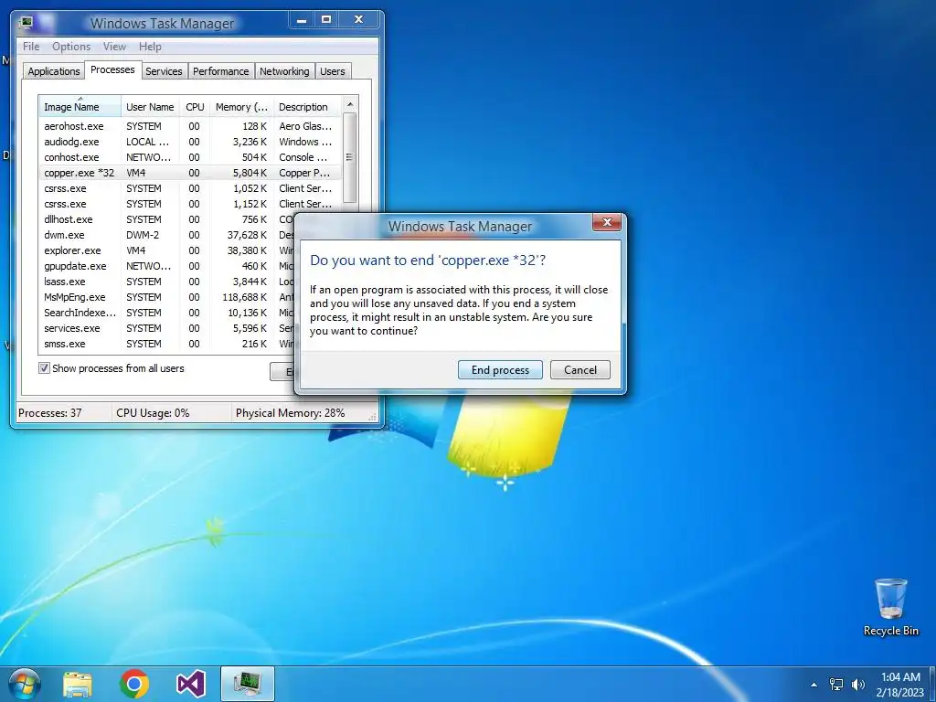
Task: Select the services.exe process row
Action: click(166, 328)
